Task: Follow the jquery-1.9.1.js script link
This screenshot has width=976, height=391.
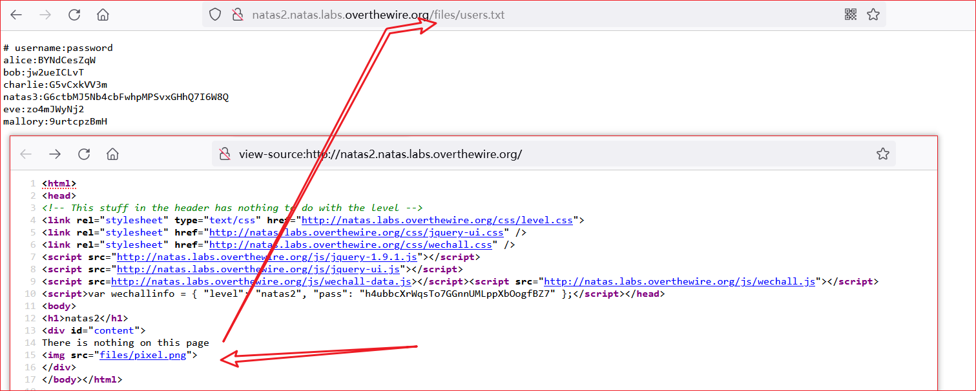Action: (267, 257)
